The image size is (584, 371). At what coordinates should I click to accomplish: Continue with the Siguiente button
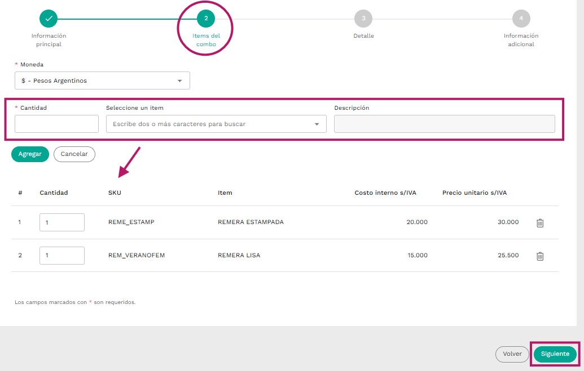(x=555, y=354)
